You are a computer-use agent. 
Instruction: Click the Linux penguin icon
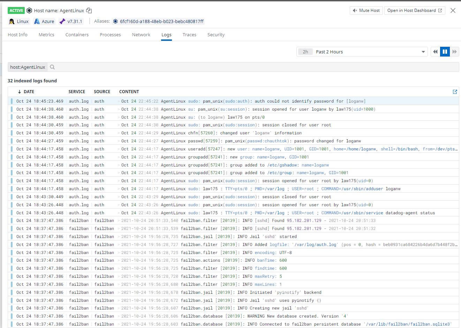12,21
